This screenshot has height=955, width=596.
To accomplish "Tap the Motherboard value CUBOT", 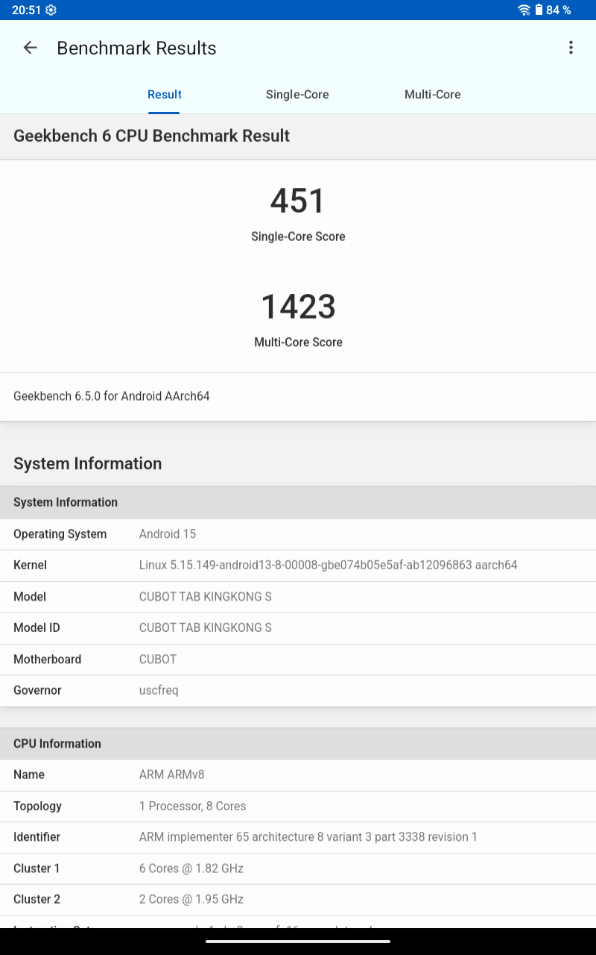I will 158,660.
